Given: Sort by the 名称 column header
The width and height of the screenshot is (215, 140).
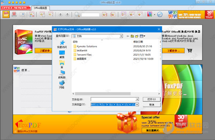Looking at the screenshot, I should click(75, 42).
